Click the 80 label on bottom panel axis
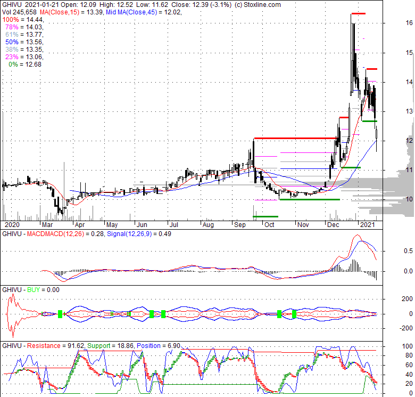This screenshot has height=397, width=415. pyautogui.click(x=409, y=355)
